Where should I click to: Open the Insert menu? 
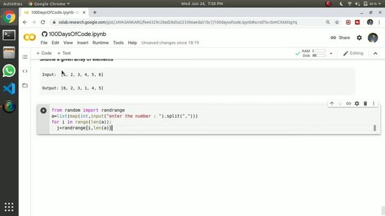point(83,43)
